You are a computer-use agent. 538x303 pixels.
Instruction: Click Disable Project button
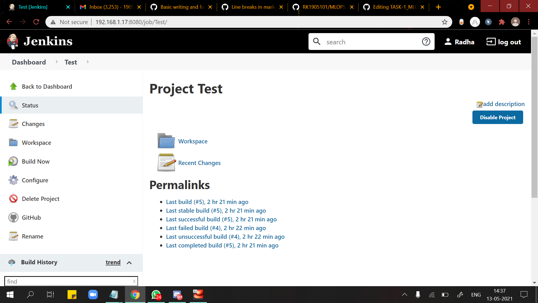pos(497,117)
